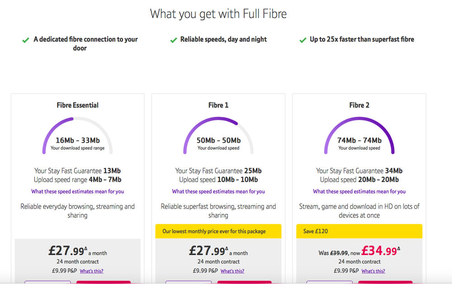The width and height of the screenshot is (452, 284).
Task: Click the Fibre 1 download speed gauge
Action: (219, 136)
